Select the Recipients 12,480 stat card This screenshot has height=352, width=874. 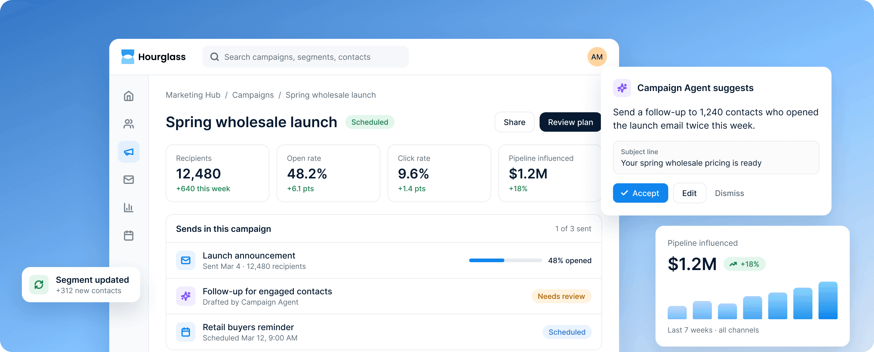tap(217, 173)
